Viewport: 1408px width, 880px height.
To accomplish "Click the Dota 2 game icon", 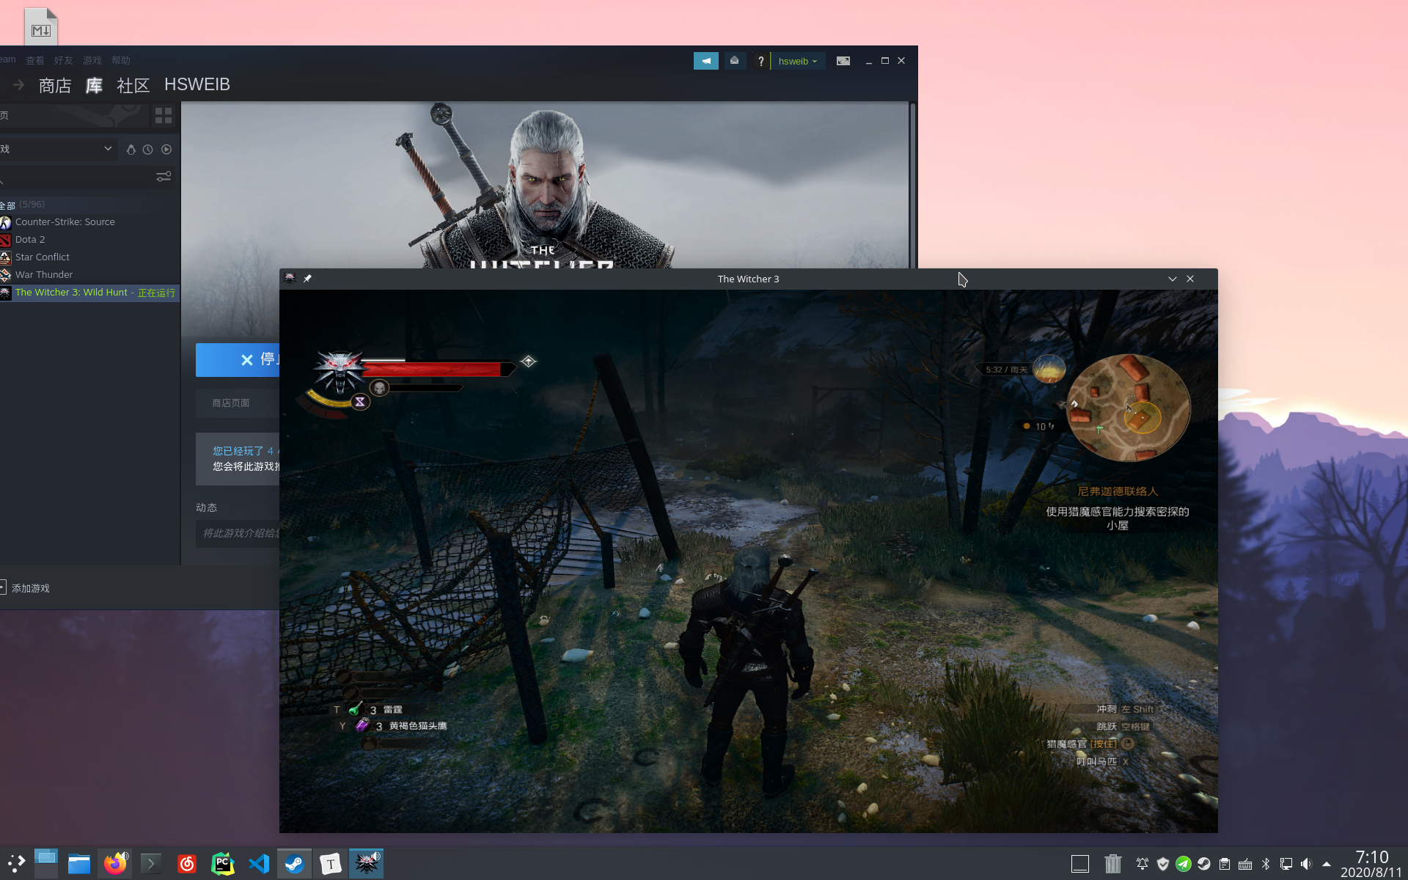I will coord(6,240).
